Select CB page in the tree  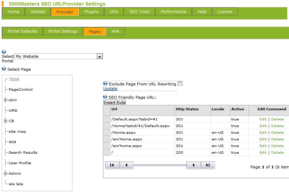pos(12,121)
